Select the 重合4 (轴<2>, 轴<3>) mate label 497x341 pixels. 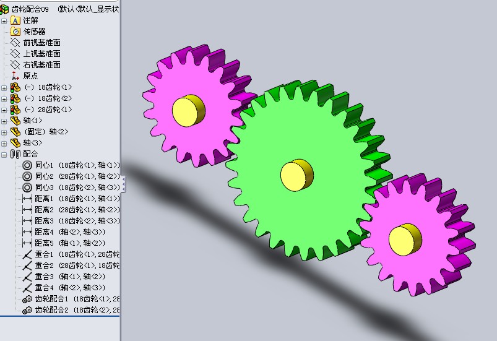70,288
